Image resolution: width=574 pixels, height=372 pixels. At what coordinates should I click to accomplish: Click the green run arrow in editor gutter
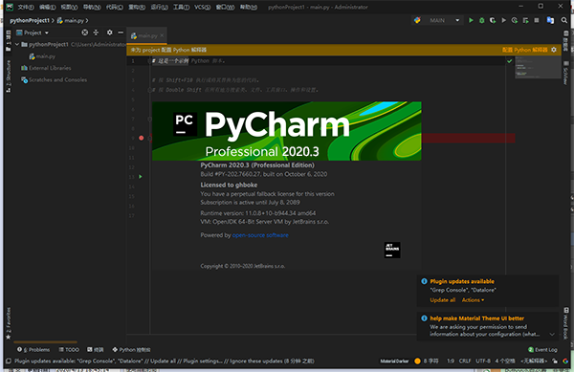[141, 177]
